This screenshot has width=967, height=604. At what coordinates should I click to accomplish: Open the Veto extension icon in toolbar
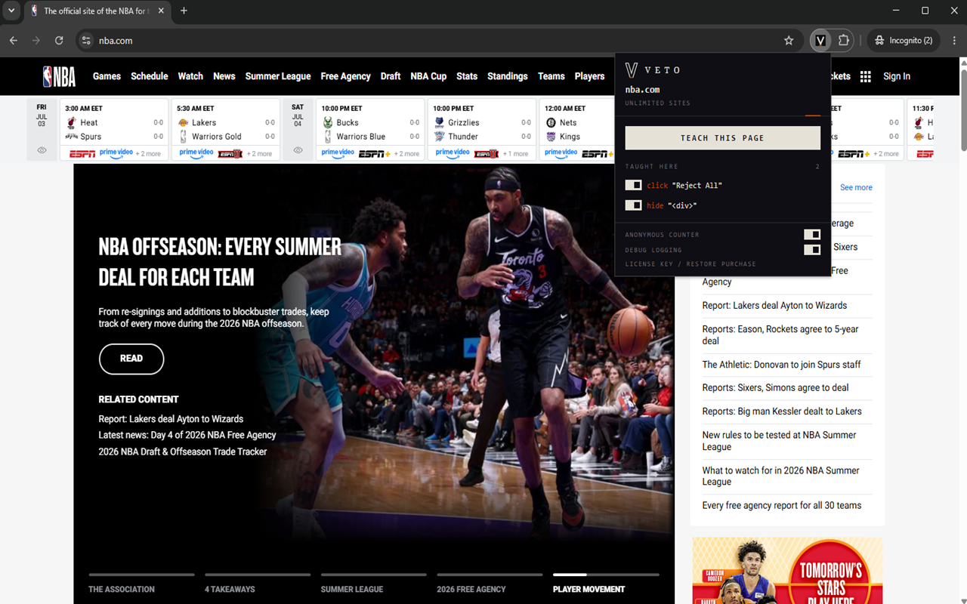click(820, 41)
